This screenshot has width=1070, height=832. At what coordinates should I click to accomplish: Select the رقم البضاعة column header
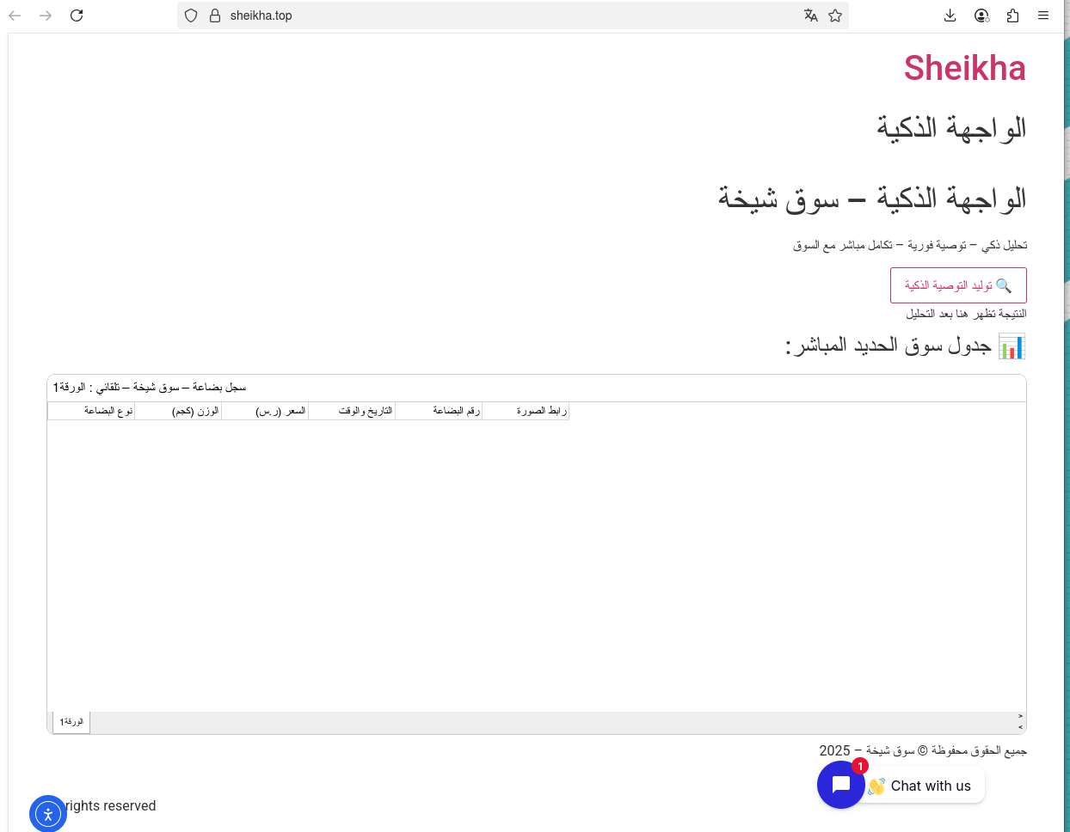tap(439, 411)
